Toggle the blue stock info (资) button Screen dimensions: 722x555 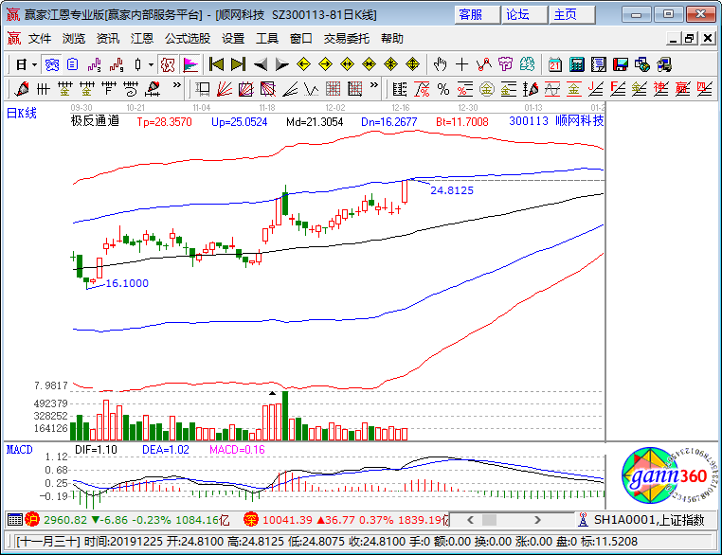[52, 65]
